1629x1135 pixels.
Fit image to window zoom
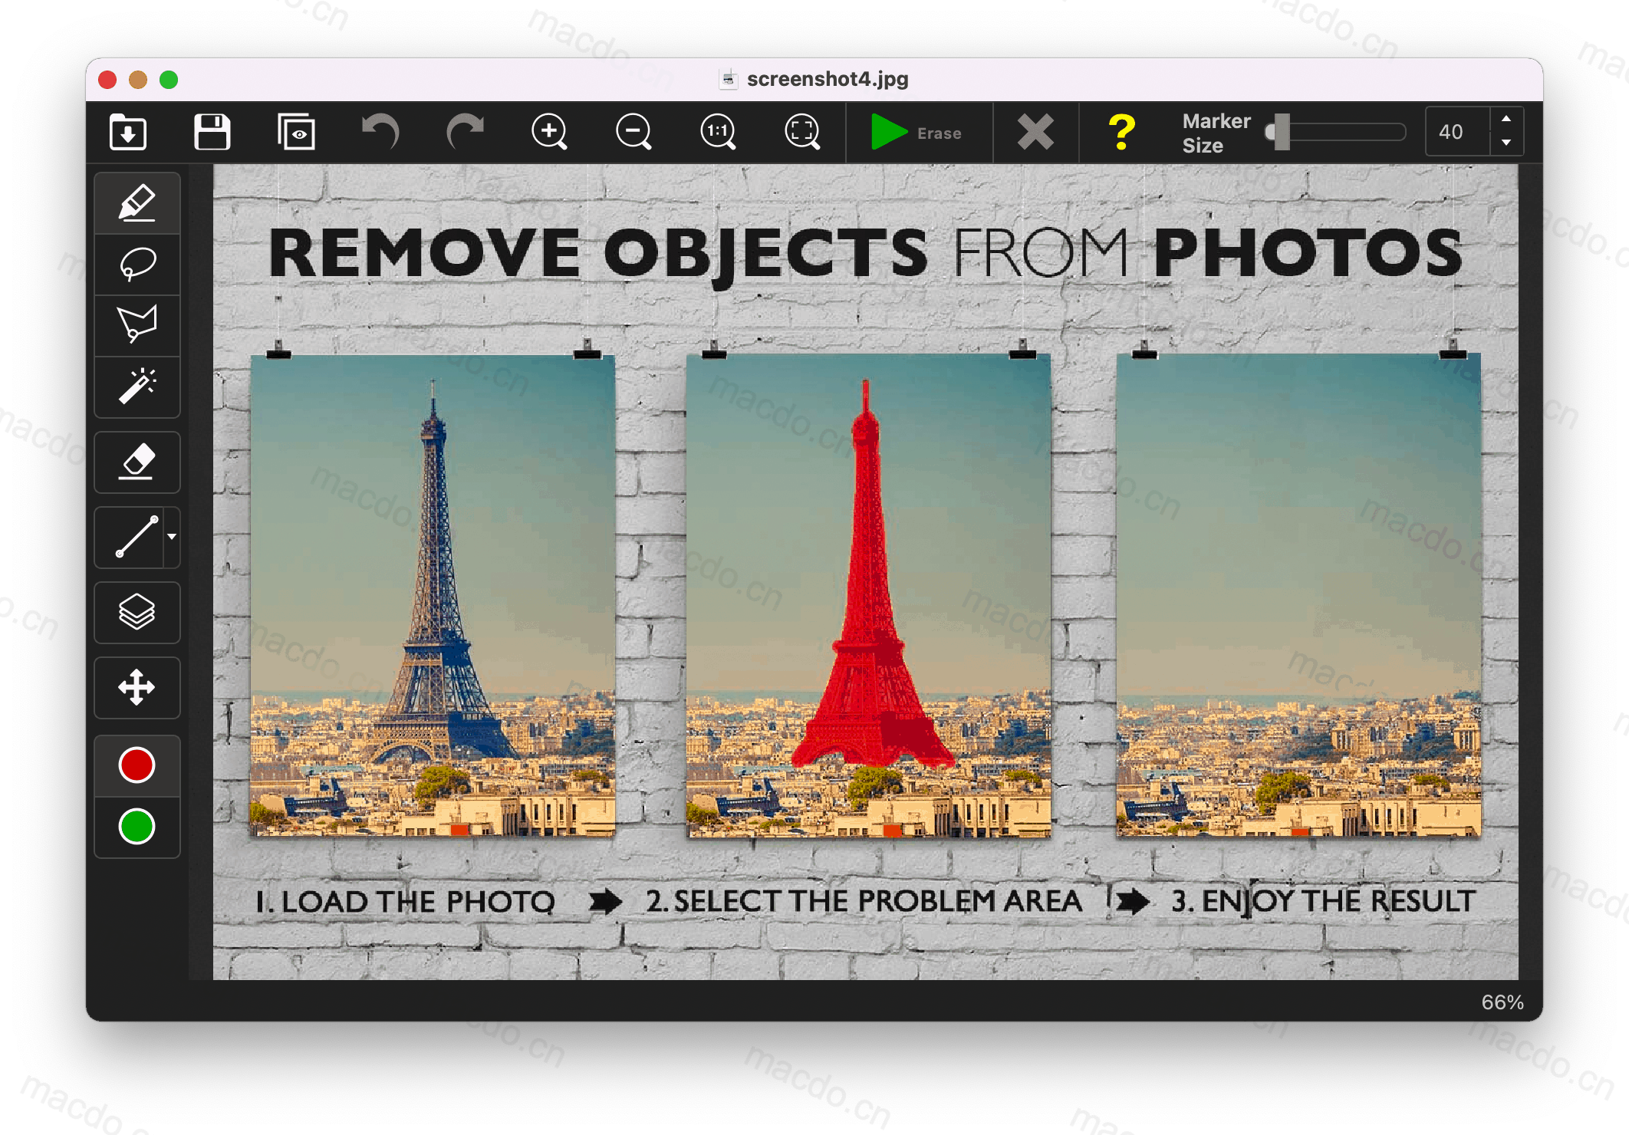802,132
